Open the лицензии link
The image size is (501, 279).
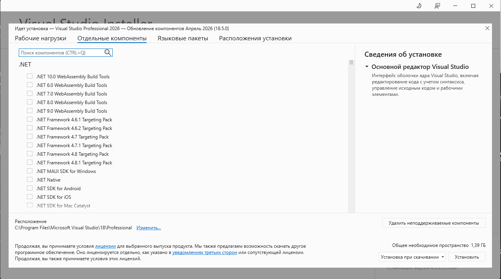point(105,246)
